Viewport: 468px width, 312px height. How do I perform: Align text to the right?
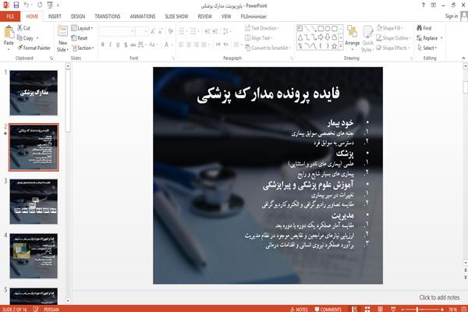[196, 44]
